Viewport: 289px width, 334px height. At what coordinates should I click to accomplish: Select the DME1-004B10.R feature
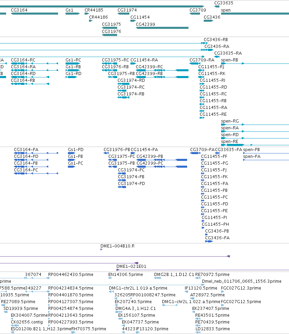click(x=118, y=246)
